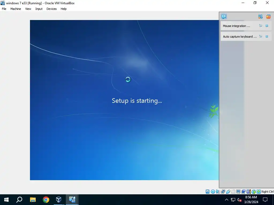Click the hard disk activity status icon
274x205 pixels.
point(207,192)
